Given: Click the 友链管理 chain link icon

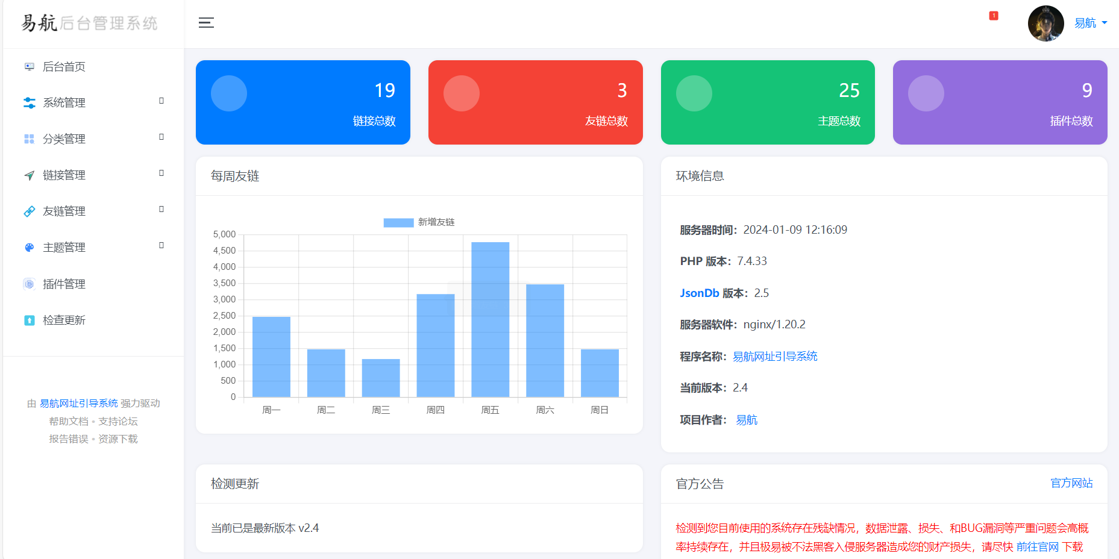Looking at the screenshot, I should tap(29, 211).
